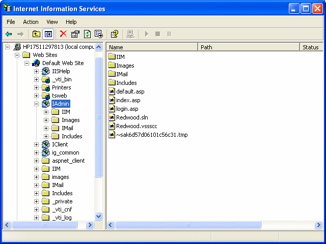Image resolution: width=326 pixels, height=244 pixels.
Task: Click the Up one level toolbar icon
Action: [36, 34]
